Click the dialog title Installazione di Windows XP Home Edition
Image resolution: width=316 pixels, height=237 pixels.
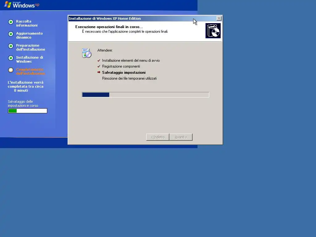click(105, 19)
